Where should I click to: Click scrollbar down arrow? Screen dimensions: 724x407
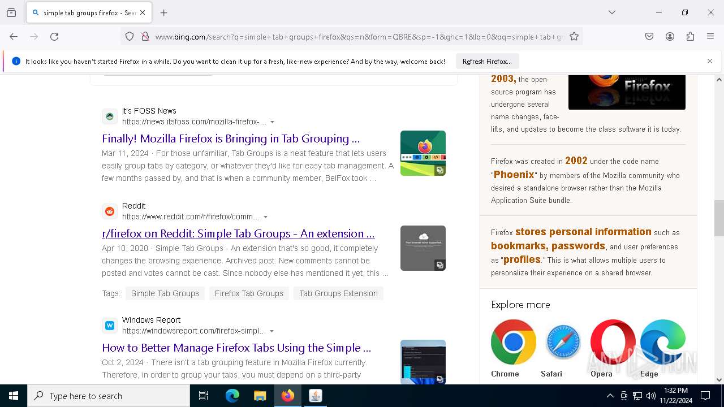click(719, 380)
